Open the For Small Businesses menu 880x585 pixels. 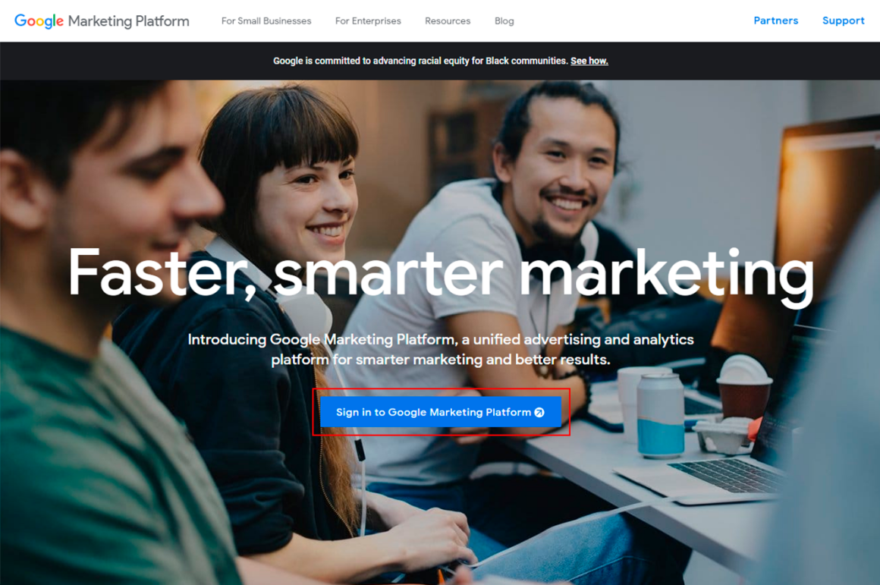[x=266, y=20]
